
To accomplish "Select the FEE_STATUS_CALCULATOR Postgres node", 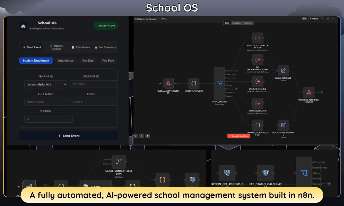I will [266, 173].
